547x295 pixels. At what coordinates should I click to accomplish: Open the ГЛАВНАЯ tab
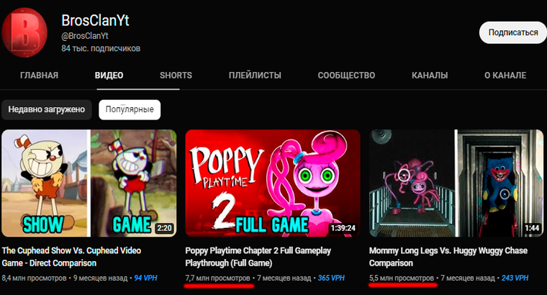39,76
